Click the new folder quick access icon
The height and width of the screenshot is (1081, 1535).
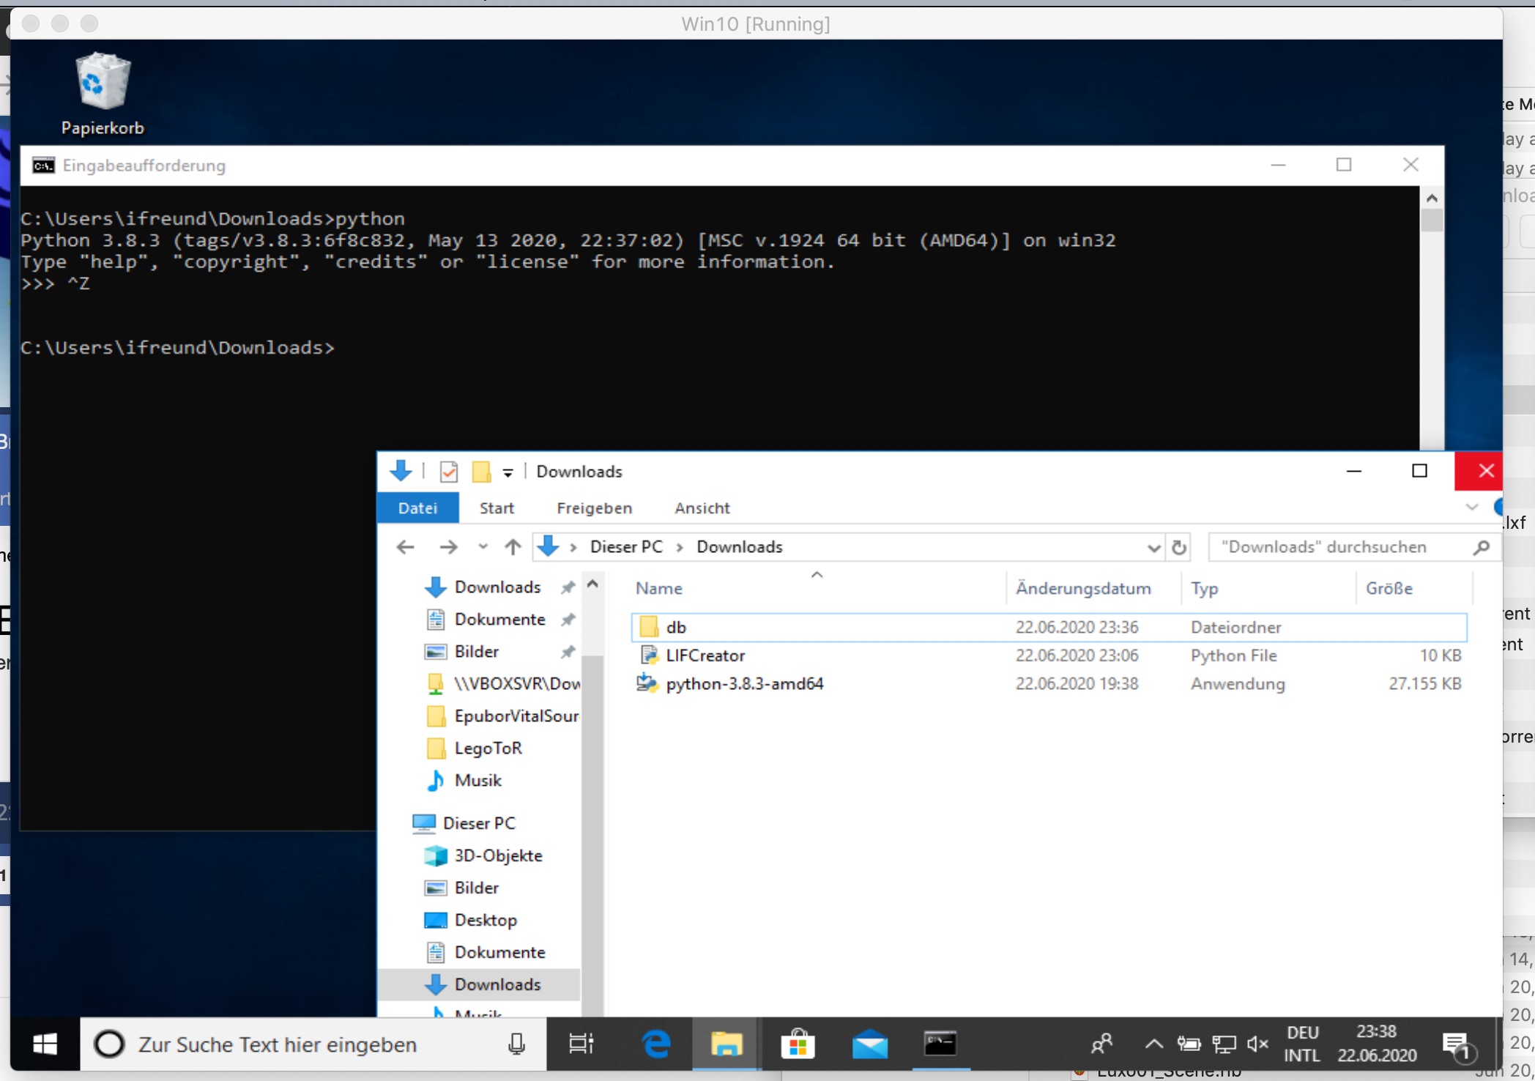pos(481,472)
